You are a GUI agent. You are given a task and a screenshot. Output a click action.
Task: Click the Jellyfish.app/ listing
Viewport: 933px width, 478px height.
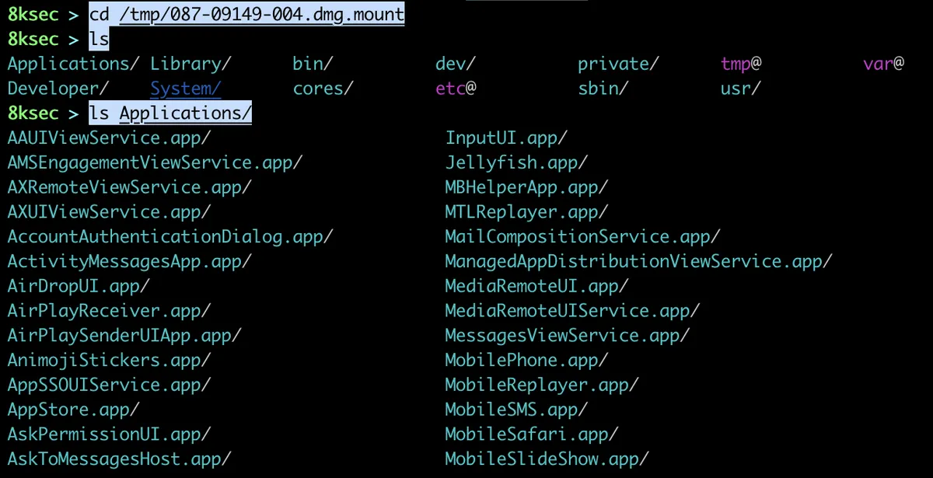(516, 162)
